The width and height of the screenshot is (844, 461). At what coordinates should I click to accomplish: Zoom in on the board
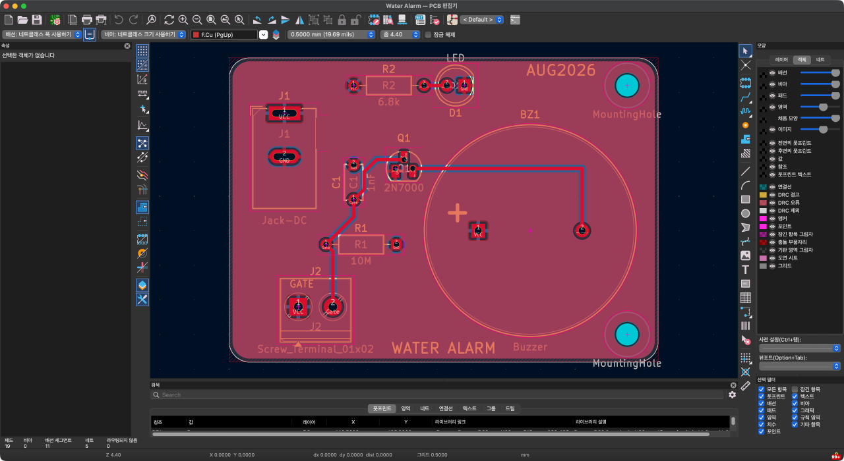183,20
